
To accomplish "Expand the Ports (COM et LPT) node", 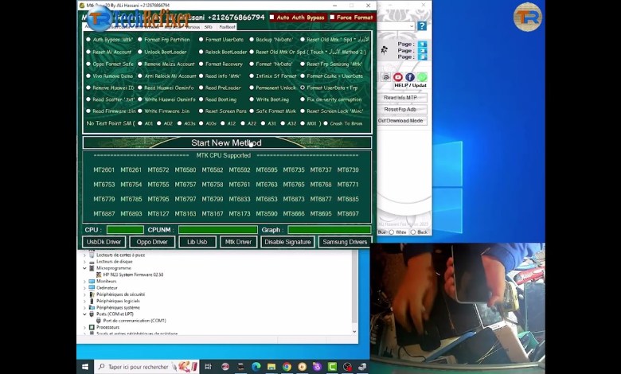I will (x=85, y=314).
